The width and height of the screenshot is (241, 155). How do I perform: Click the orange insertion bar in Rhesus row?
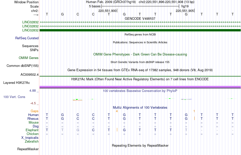(x=194, y=118)
